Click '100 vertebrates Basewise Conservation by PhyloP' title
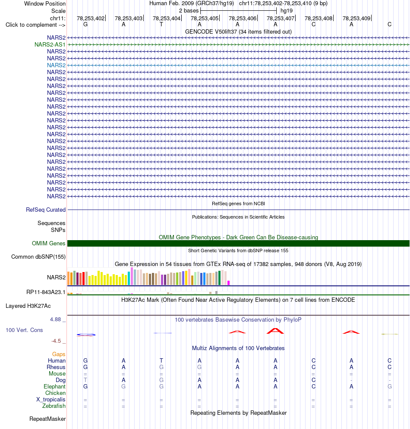 click(x=238, y=320)
